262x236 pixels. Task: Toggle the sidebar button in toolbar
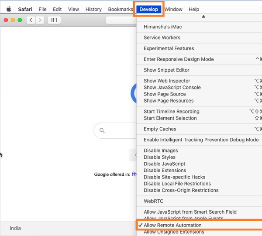(x=54, y=20)
